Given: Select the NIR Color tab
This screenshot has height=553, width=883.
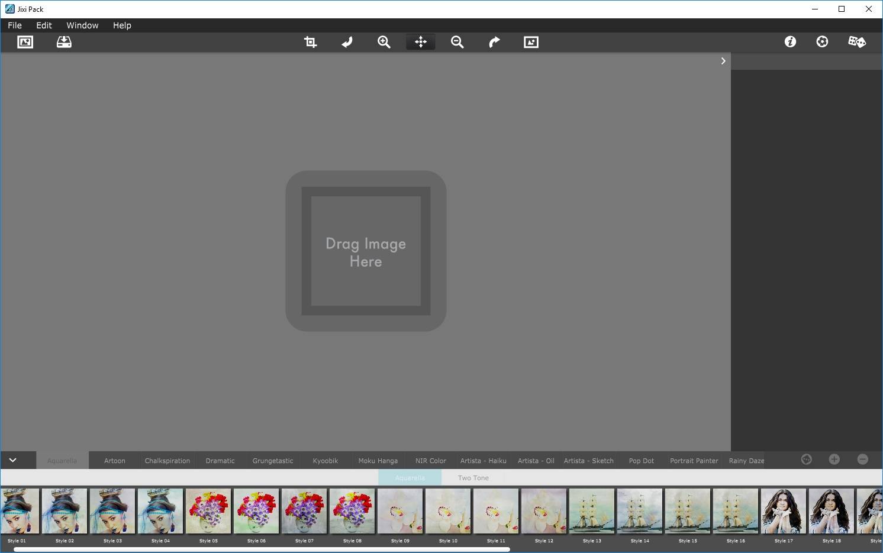Looking at the screenshot, I should 431,461.
